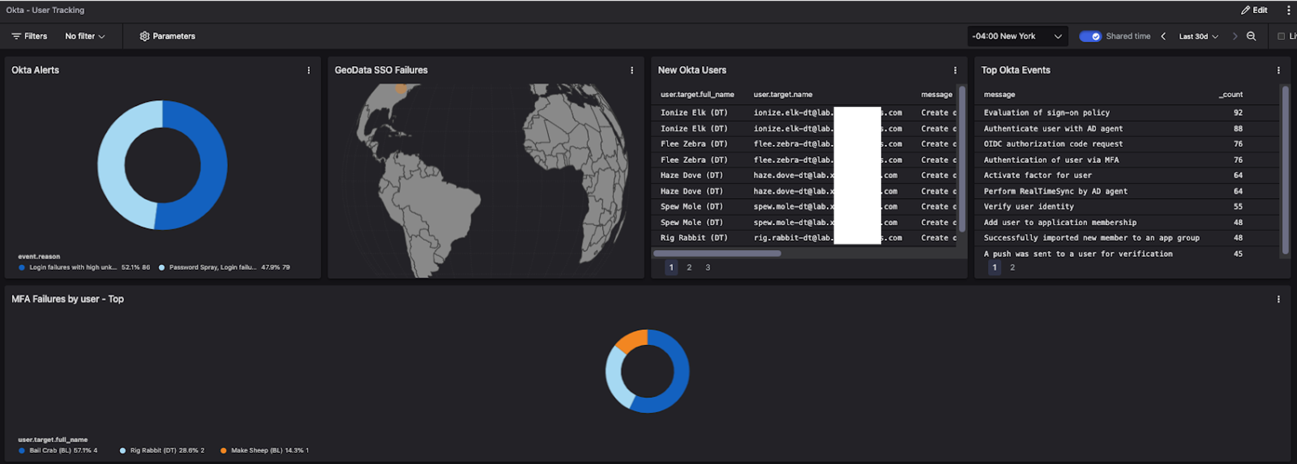
Task: Sort Top Okta Events by message column
Action: 999,94
